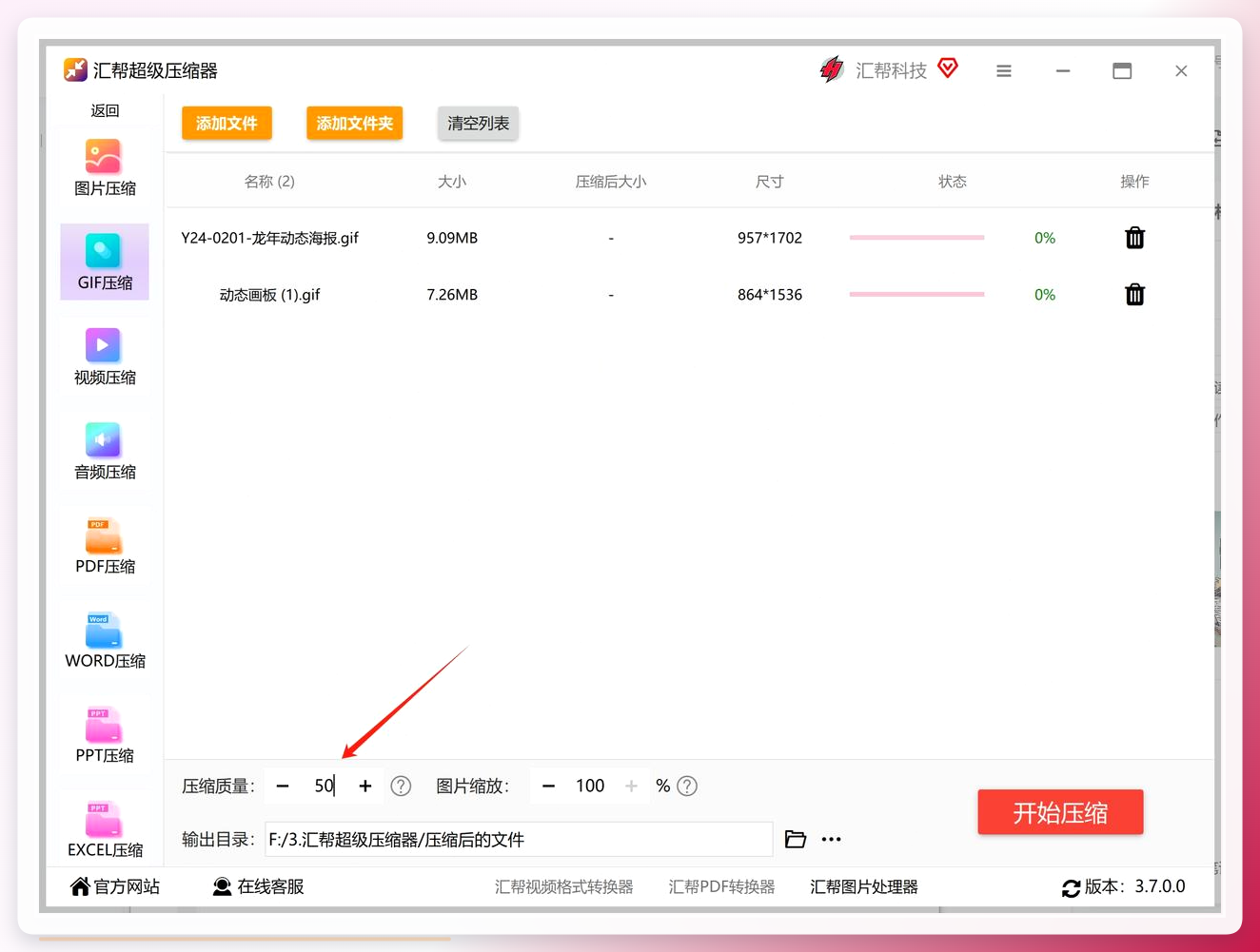Increase the 图片缩放 percentage
The height and width of the screenshot is (952, 1260).
point(631,786)
